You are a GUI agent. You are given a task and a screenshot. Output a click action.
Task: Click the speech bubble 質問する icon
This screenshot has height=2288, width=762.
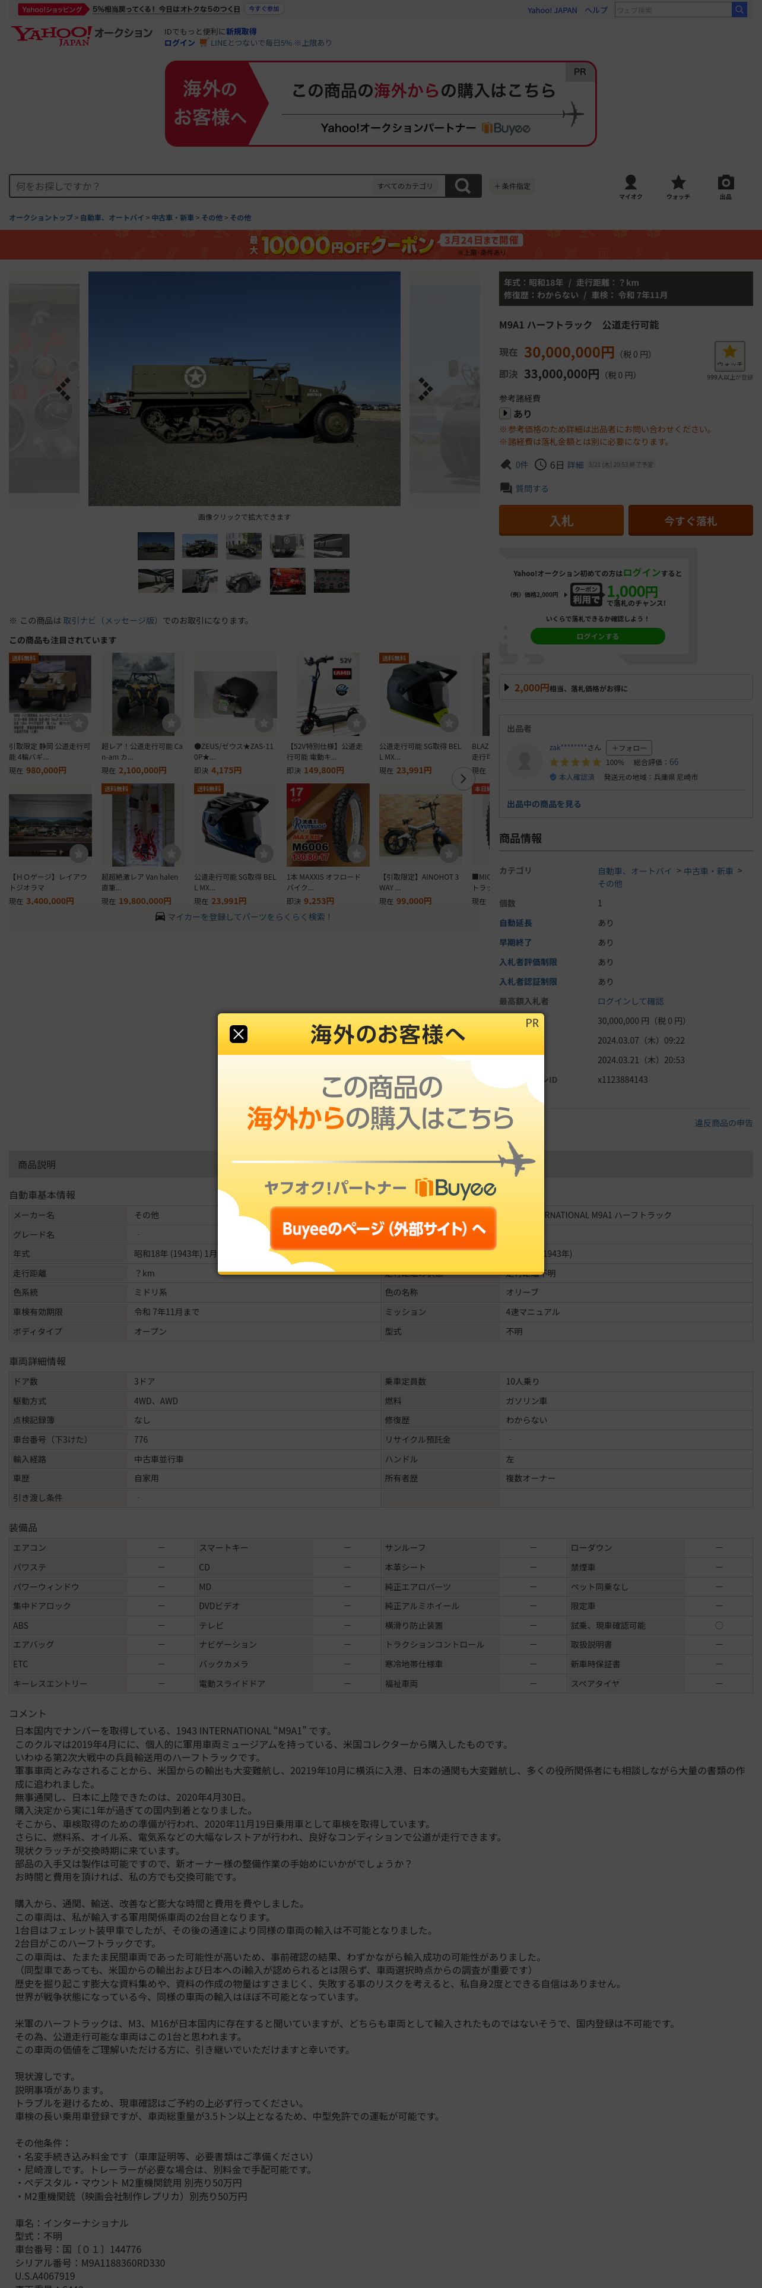pyautogui.click(x=506, y=488)
